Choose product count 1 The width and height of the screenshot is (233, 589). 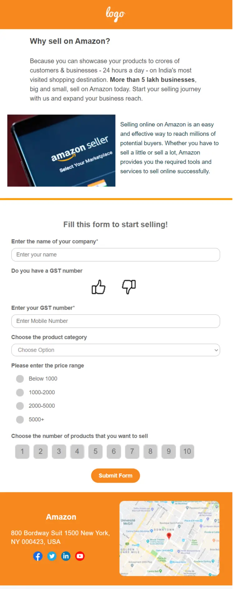tap(22, 451)
